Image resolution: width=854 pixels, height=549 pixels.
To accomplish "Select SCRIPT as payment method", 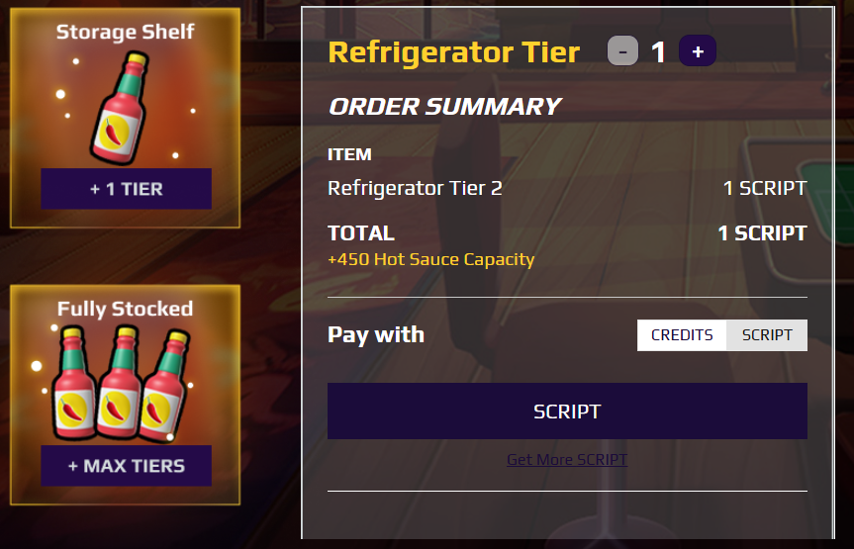I will (x=767, y=335).
